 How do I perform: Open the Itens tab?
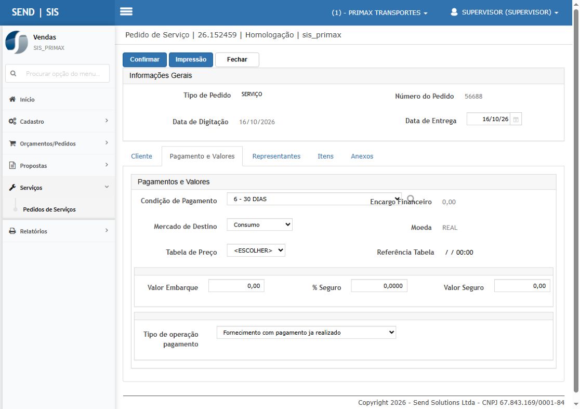[x=325, y=156]
